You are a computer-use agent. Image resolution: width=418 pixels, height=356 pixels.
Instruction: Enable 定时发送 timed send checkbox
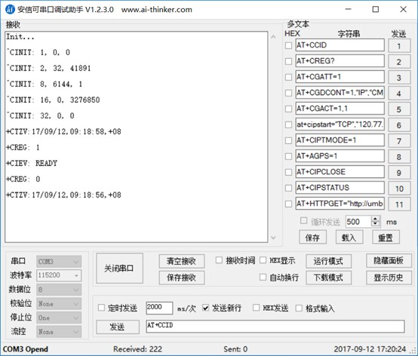[x=101, y=308]
